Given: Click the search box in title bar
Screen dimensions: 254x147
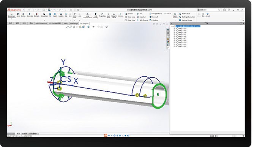Looking at the screenshot, I should coord(209,10).
